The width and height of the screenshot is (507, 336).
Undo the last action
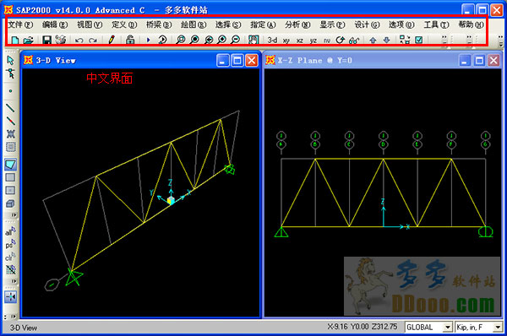coord(79,41)
